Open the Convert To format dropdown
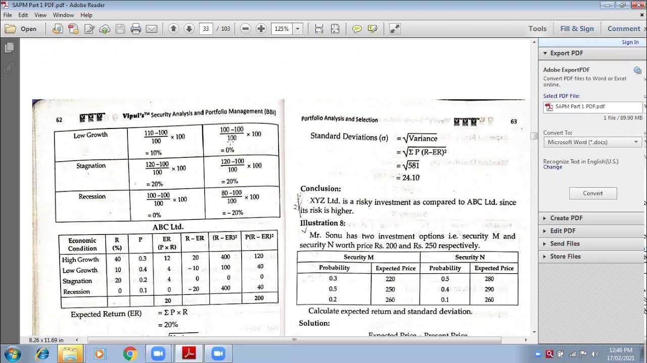 point(592,142)
